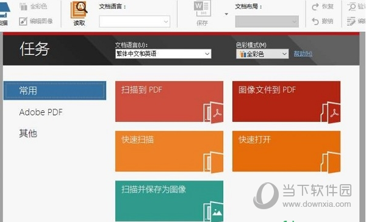This screenshot has width=366, height=222.
Task: Select the Adobe PDF tab
Action: (x=41, y=112)
